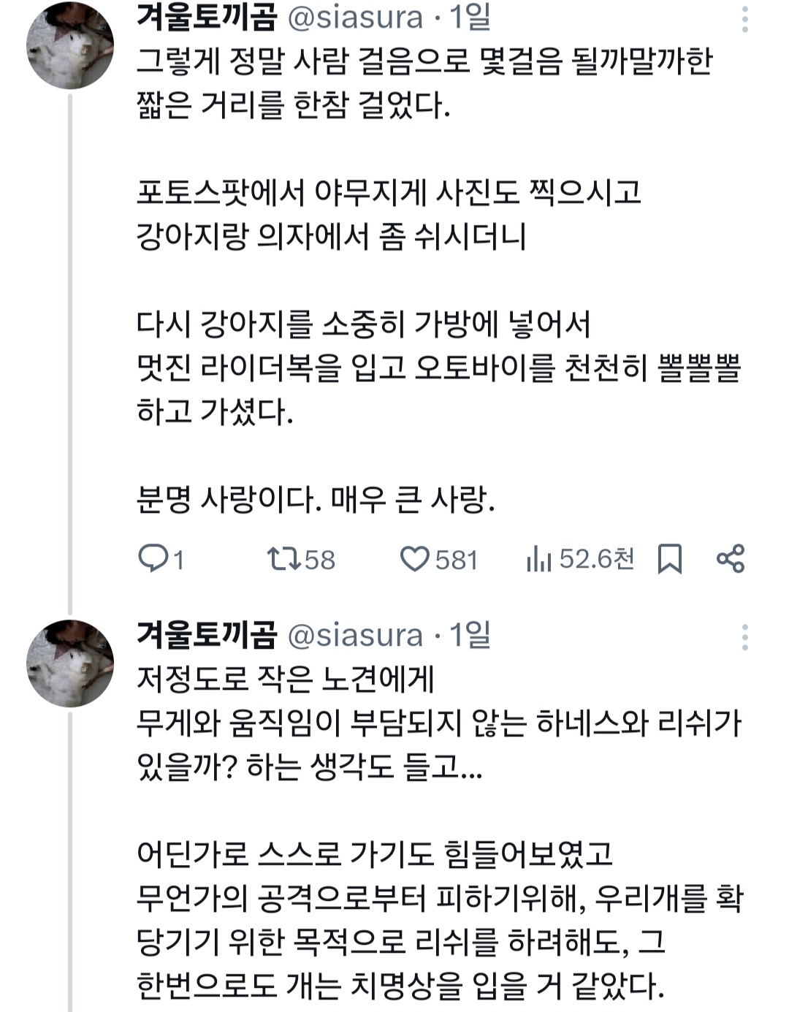Tap the share icon on first tweet

click(731, 559)
